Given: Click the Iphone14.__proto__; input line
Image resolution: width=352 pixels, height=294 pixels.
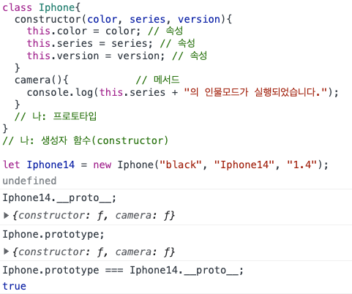Looking at the screenshot, I should pyautogui.click(x=59, y=198).
